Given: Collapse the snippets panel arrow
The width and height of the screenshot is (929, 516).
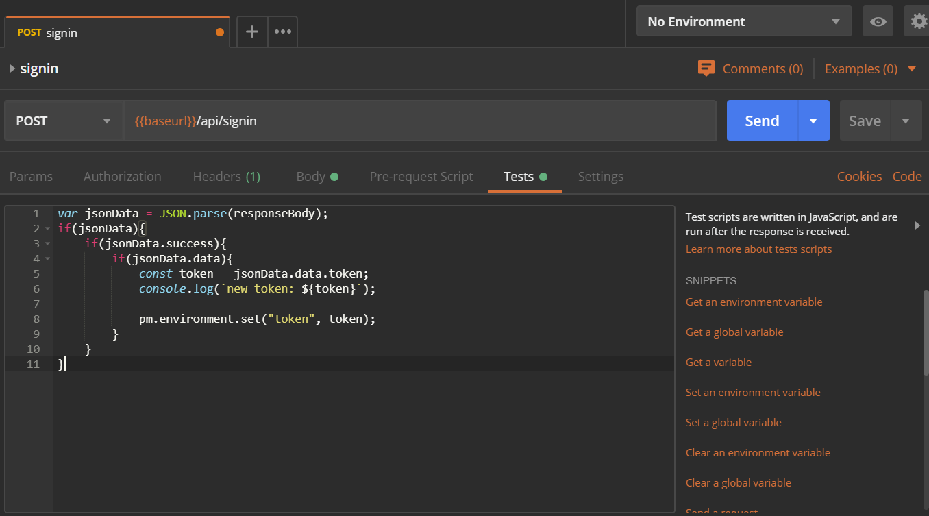Looking at the screenshot, I should pyautogui.click(x=917, y=225).
